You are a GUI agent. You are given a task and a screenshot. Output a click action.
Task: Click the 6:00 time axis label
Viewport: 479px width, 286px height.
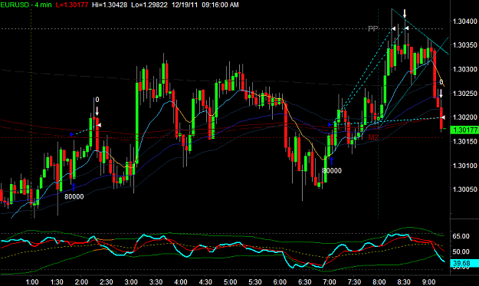(280, 281)
